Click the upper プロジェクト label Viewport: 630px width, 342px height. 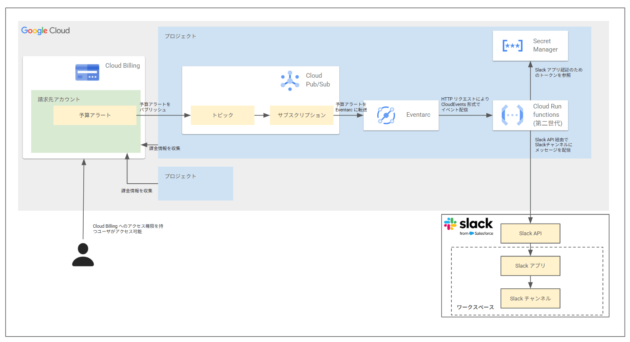(180, 37)
